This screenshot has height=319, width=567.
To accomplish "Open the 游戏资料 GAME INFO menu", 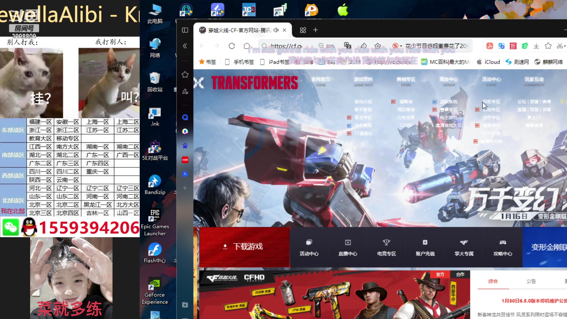I will coord(363,82).
